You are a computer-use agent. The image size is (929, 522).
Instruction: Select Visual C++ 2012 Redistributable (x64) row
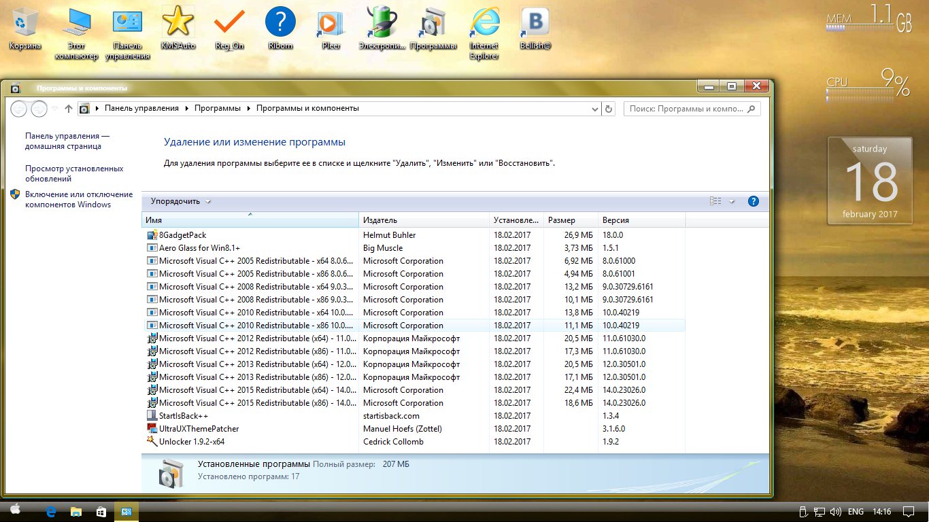(413, 338)
